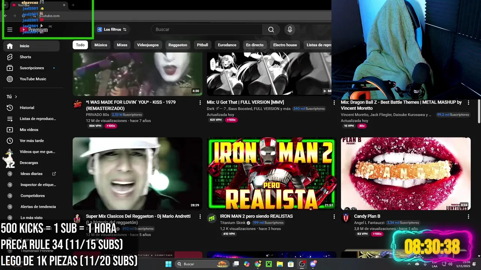Open Google Chrome from the taskbar
Image resolution: width=481 pixels, height=270 pixels.
click(258, 264)
